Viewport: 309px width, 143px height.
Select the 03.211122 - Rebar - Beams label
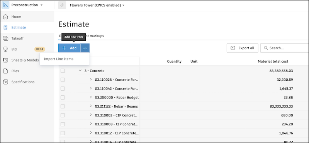click(116, 106)
